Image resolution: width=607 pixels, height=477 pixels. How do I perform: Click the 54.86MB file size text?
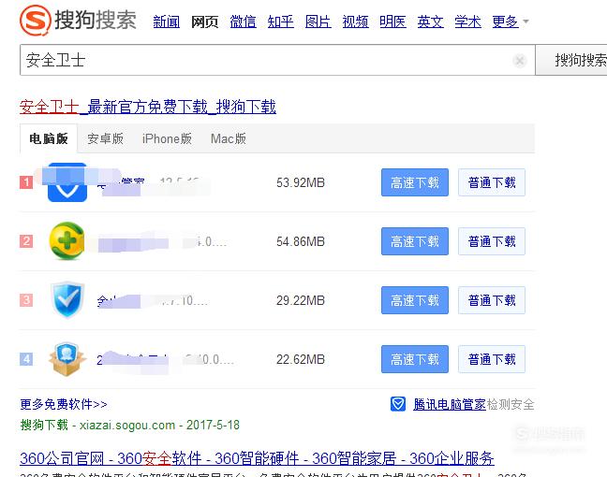pyautogui.click(x=301, y=241)
